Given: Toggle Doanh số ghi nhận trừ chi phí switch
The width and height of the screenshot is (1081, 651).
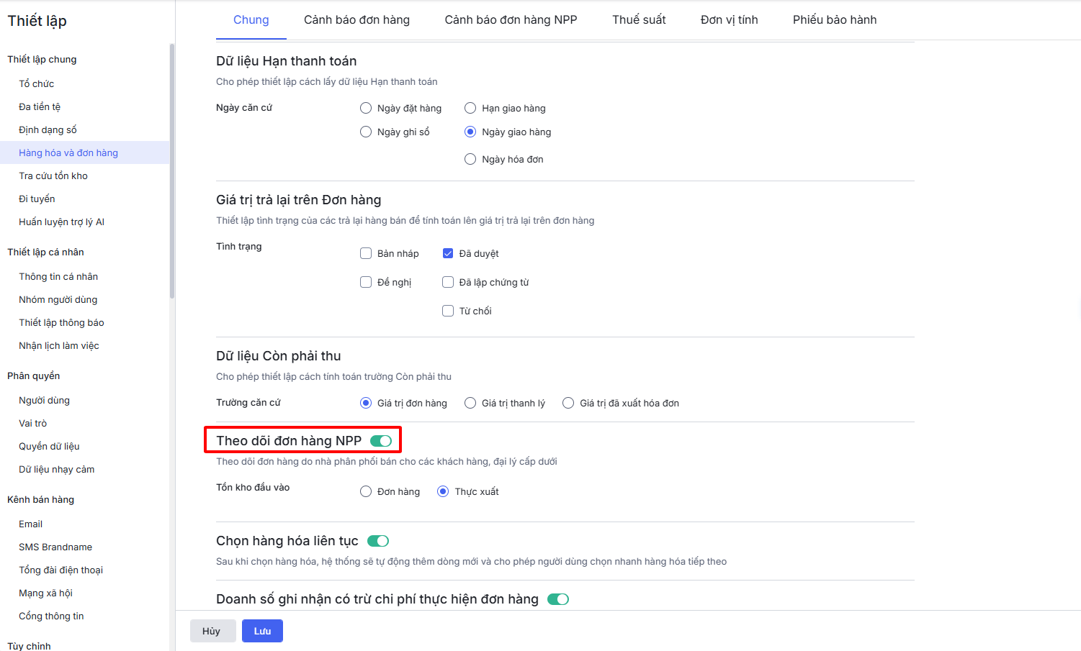Looking at the screenshot, I should [557, 599].
